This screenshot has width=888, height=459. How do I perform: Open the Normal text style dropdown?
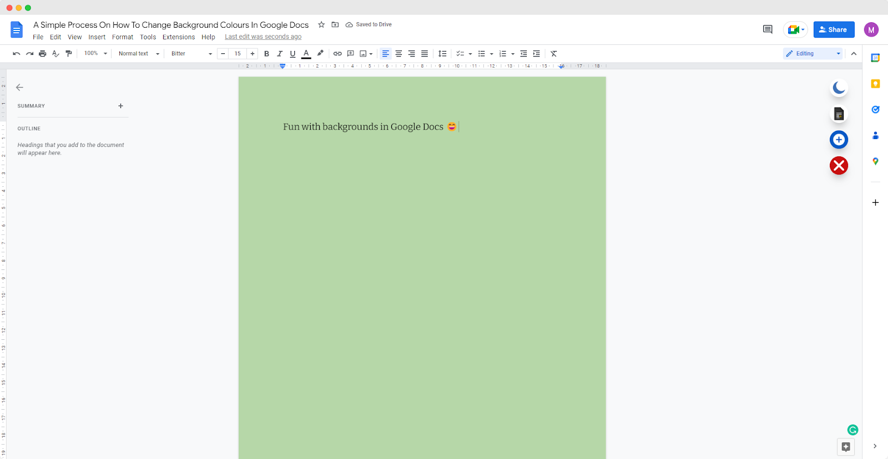click(139, 54)
